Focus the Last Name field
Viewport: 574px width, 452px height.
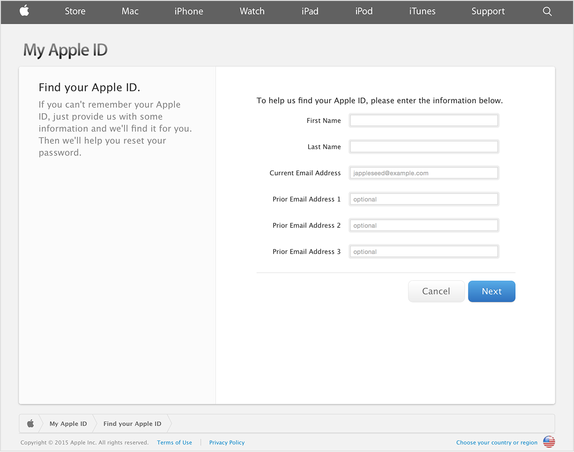click(x=424, y=147)
